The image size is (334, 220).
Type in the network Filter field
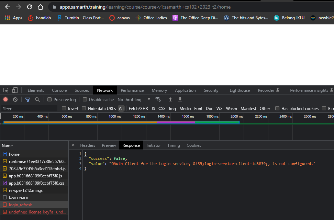click(x=29, y=109)
